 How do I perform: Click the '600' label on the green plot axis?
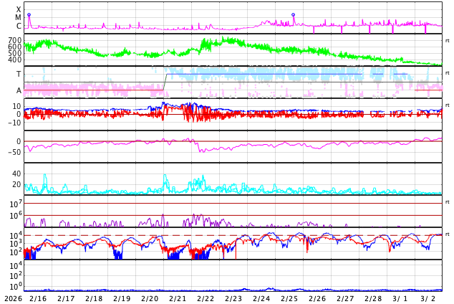click(x=15, y=47)
